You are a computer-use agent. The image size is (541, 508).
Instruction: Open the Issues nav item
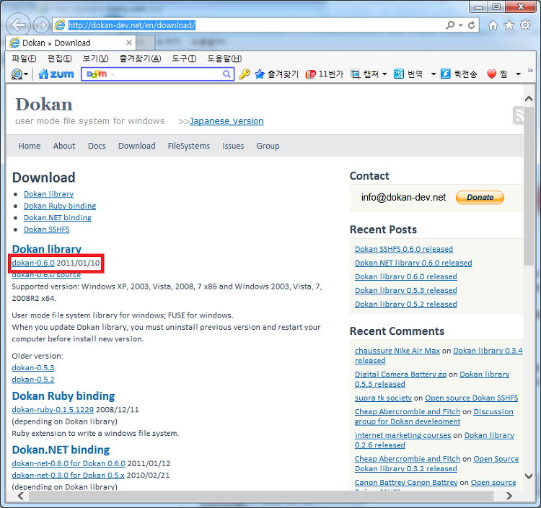(233, 146)
